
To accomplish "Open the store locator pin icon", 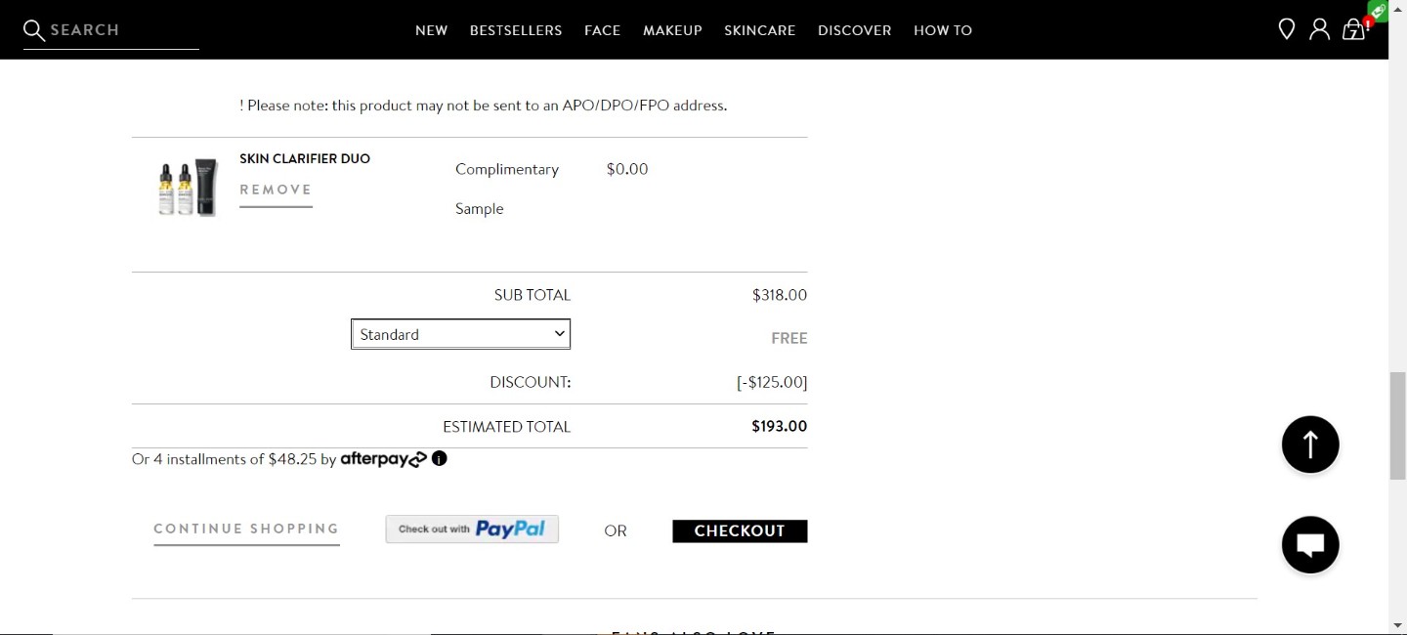I will point(1287,29).
